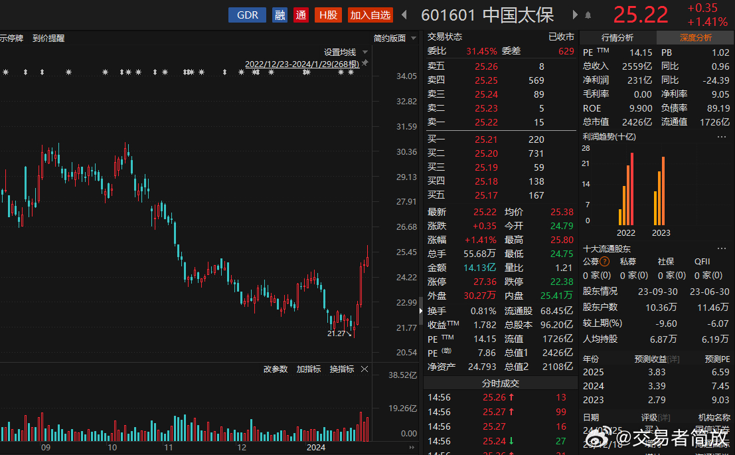Click the 卖五 price 25.26

(486, 66)
